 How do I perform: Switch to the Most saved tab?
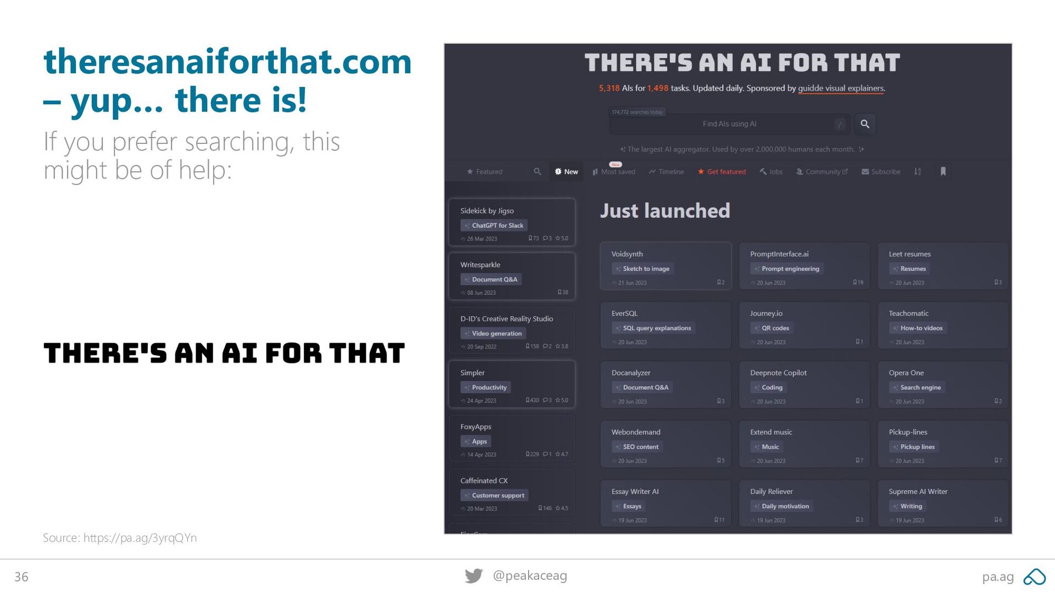pos(614,171)
